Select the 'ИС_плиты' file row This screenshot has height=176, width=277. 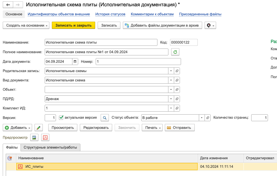tap(107, 166)
